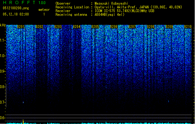Click the 0201 time marker
Image resolution: width=195 pixels, height=124 pixels.
[x=21, y=27]
